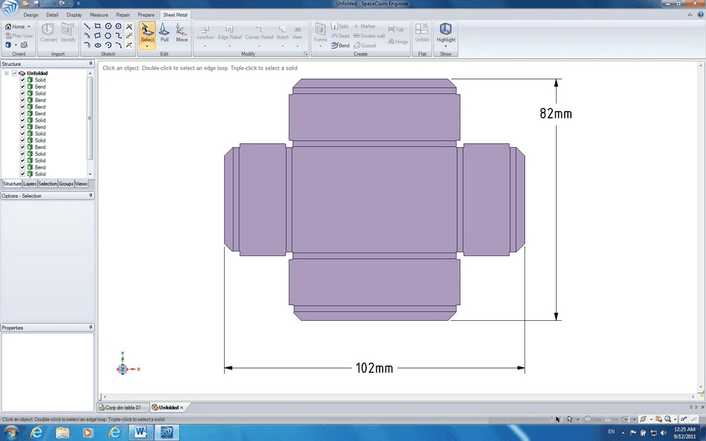Open the Home view dropdown arrow

29,27
